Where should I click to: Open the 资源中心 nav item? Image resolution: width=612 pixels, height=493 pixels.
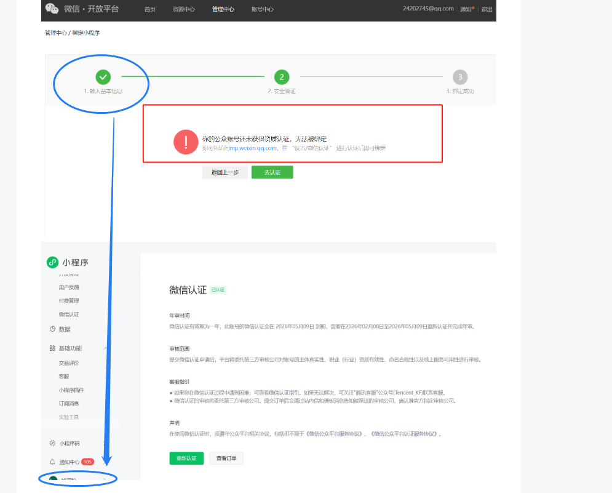tap(184, 9)
